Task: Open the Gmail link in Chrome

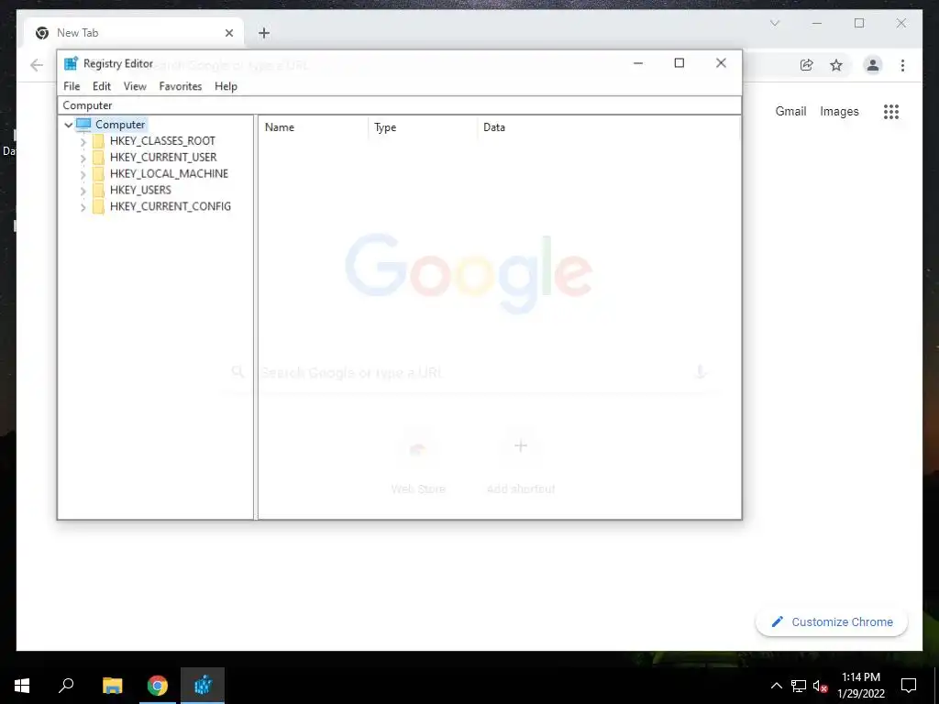Action: [x=790, y=111]
